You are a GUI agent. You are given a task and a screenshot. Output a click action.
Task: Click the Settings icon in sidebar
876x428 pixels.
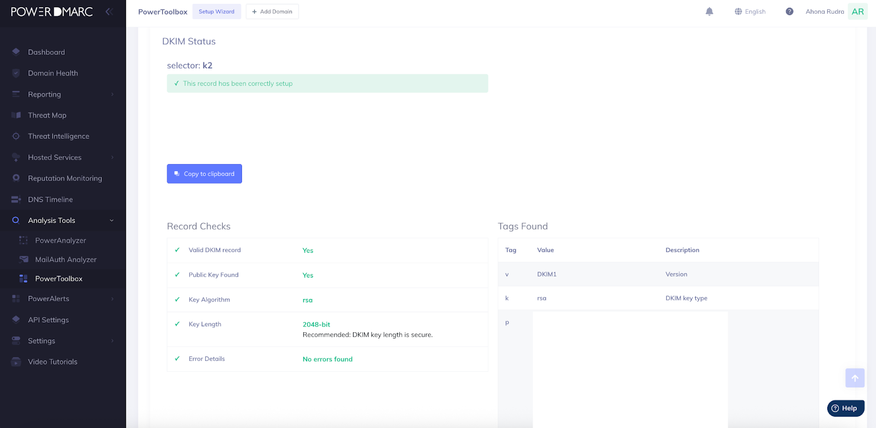click(16, 341)
